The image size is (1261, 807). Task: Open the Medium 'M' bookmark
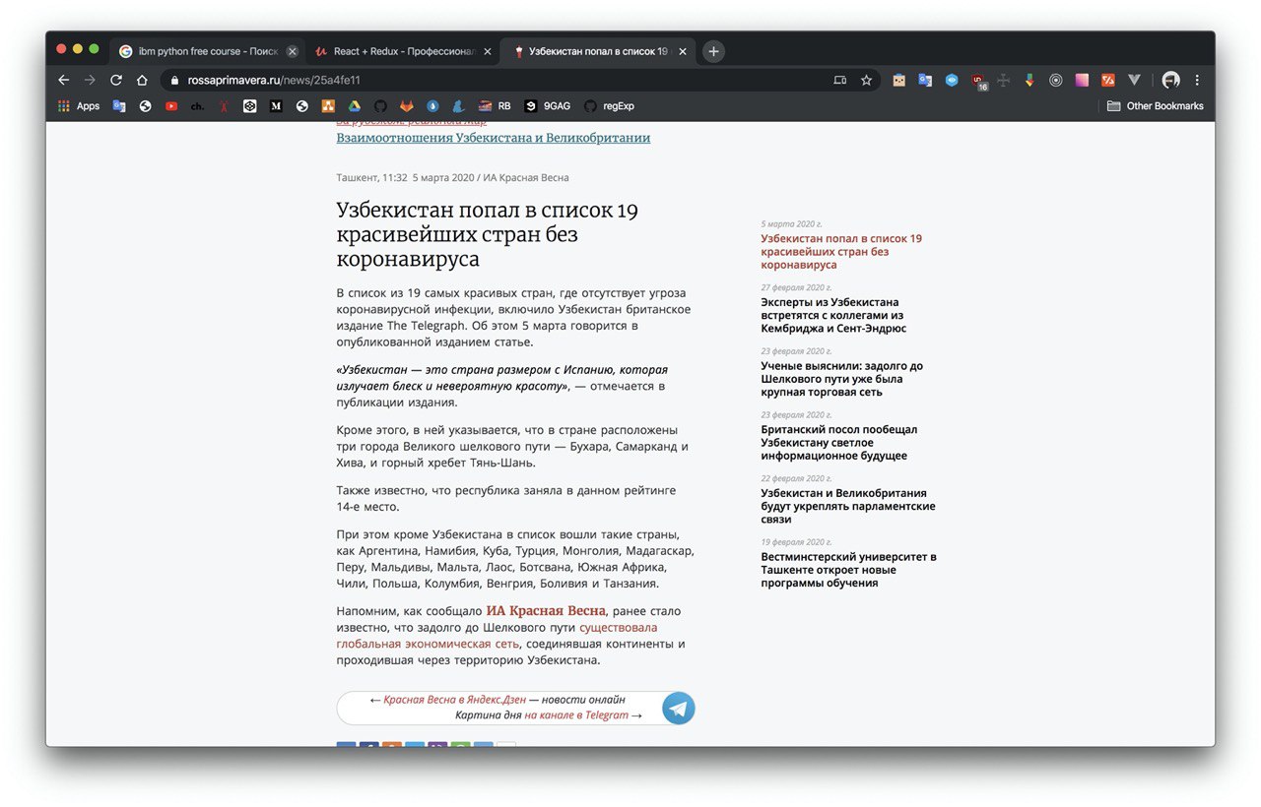276,106
